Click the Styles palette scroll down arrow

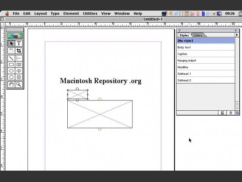(237, 108)
